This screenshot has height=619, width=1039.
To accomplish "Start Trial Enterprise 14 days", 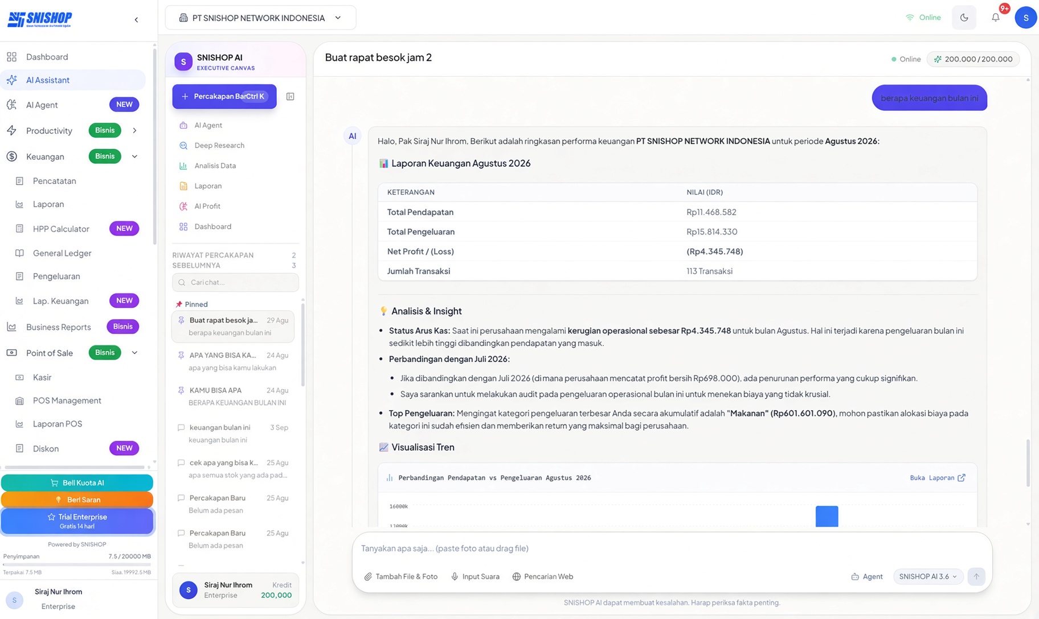I will pyautogui.click(x=77, y=521).
